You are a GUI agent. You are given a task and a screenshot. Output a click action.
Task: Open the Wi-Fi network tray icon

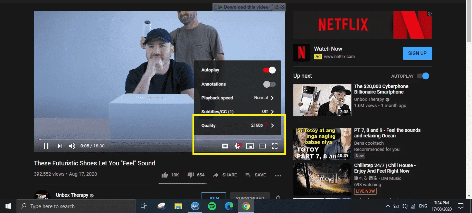[x=413, y=206]
